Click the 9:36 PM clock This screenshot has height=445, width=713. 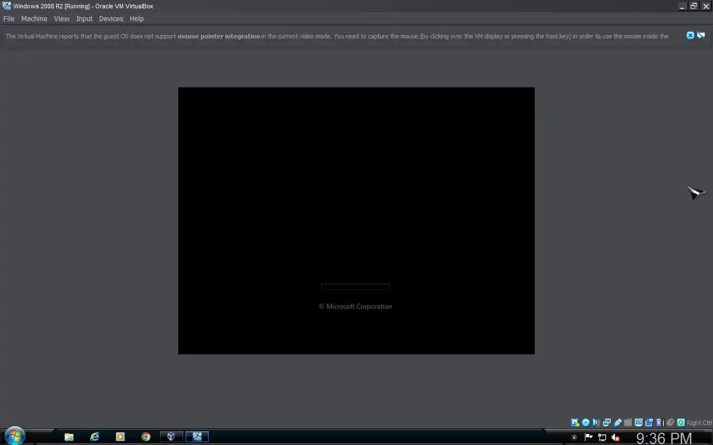pyautogui.click(x=664, y=438)
